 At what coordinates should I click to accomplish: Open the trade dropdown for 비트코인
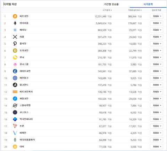tap(157, 16)
